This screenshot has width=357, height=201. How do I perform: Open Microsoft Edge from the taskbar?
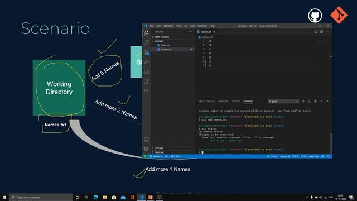coord(95,197)
